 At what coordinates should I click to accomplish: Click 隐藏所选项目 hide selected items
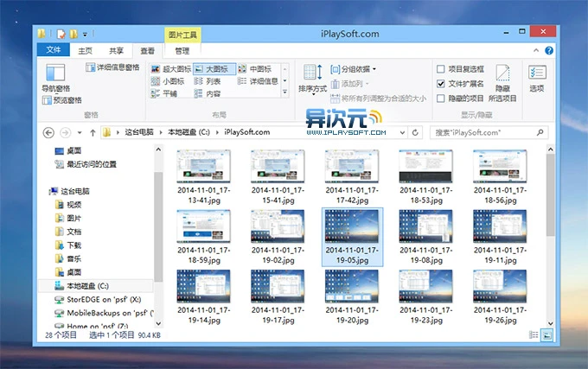[502, 83]
